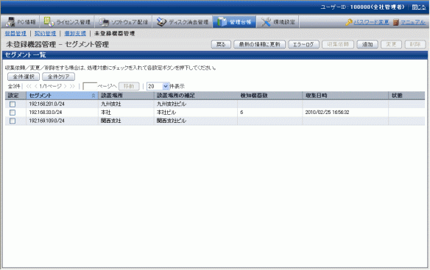Viewport: 430px width, 270px height.
Task: Click the first page << arrow
Action: pyautogui.click(x=29, y=86)
